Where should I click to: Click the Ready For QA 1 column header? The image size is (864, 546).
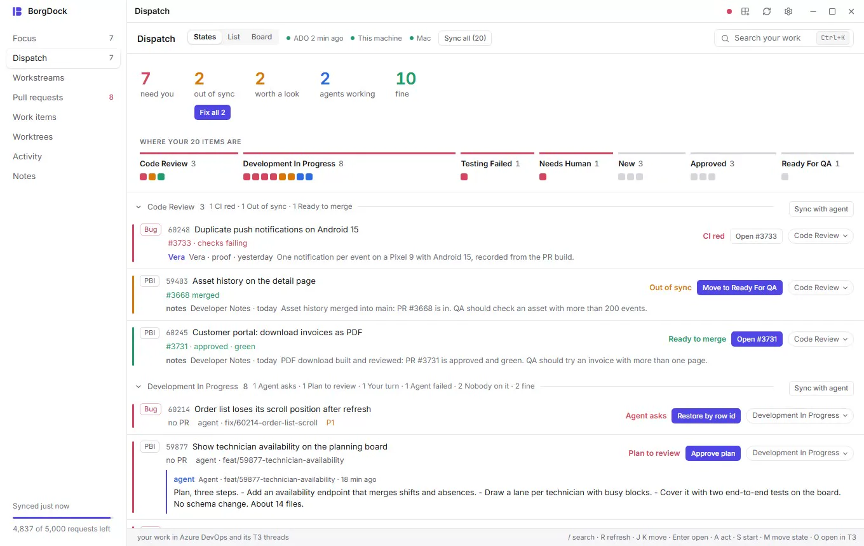point(811,164)
